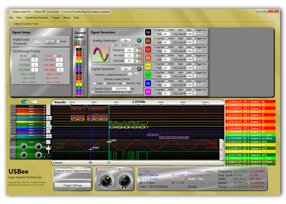Click the top-right analog channel knob
This screenshot has width=286, height=204.
click(38, 146)
